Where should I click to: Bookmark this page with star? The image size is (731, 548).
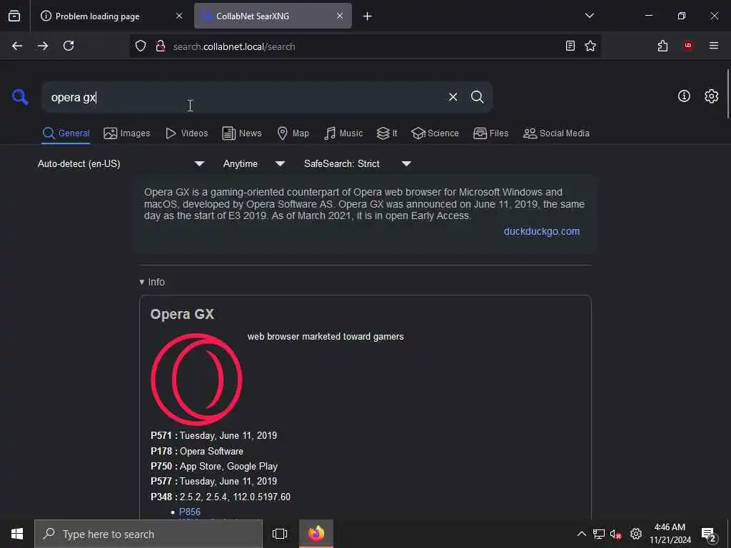(x=590, y=46)
